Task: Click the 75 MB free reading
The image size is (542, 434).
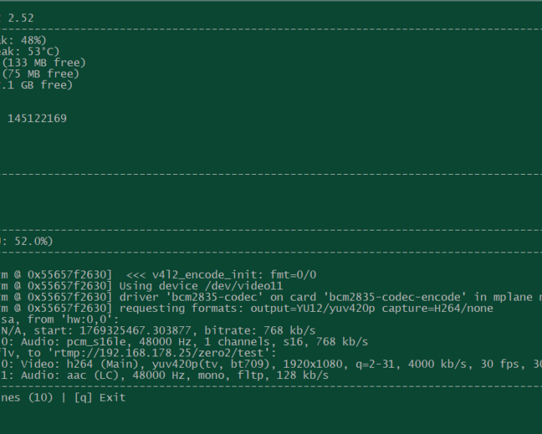Action: (x=41, y=74)
